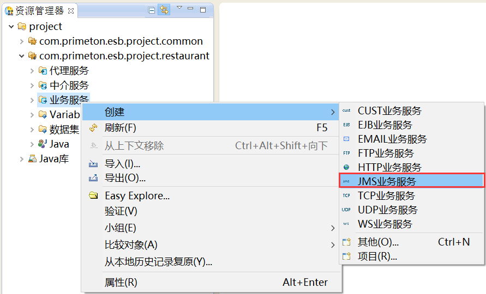Click the Export icon in context menu
The image size is (486, 294).
point(93,178)
